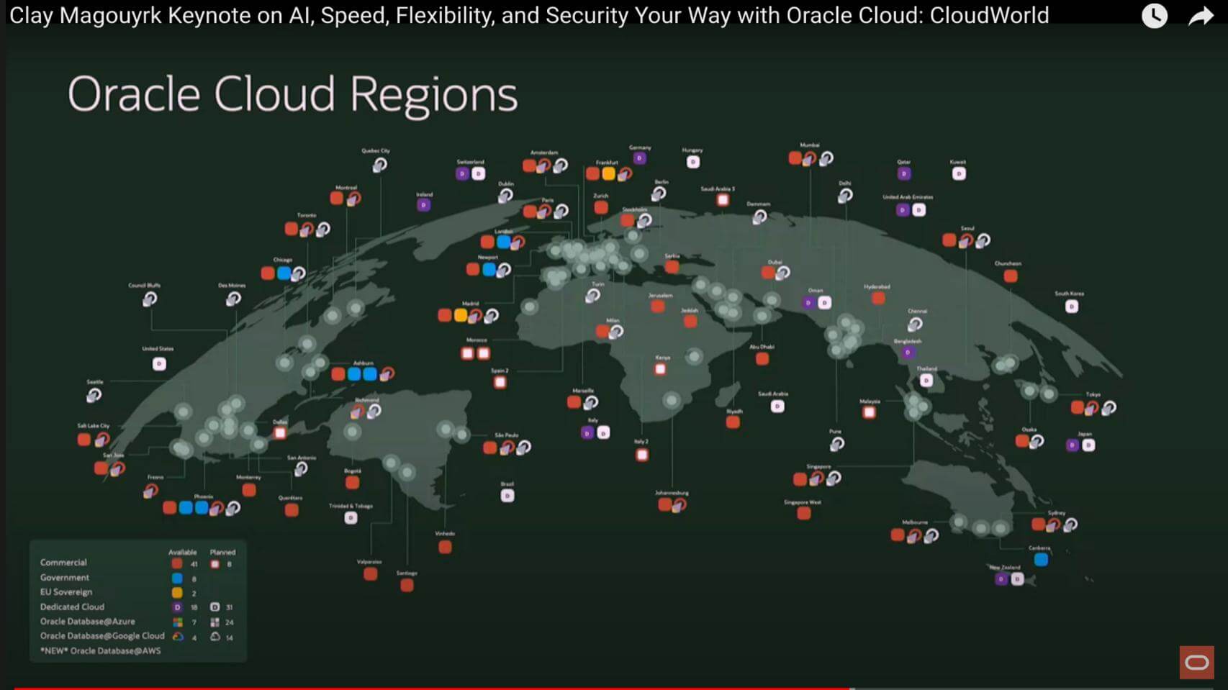This screenshot has height=690, width=1228.
Task: Click the Oracle Cloud Regions slide heading
Action: point(292,94)
